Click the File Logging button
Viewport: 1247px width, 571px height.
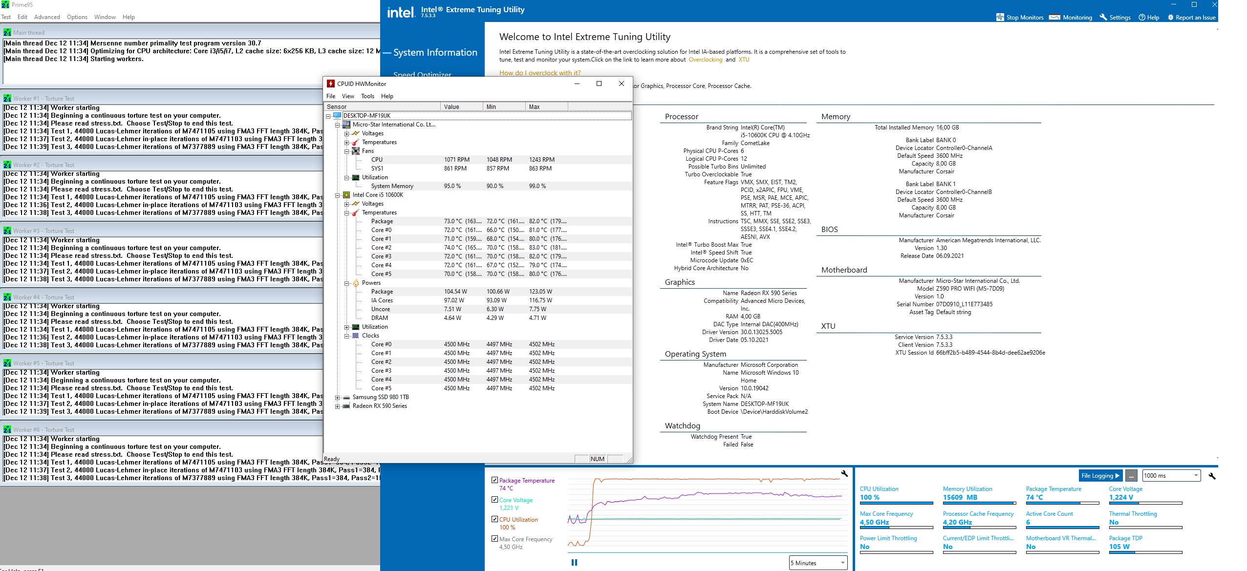(1100, 475)
